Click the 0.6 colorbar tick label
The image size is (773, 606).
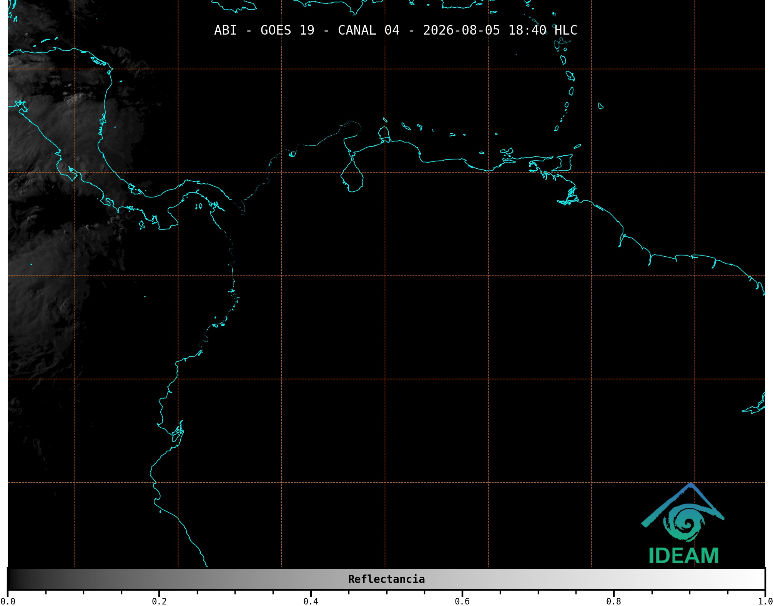(462, 601)
